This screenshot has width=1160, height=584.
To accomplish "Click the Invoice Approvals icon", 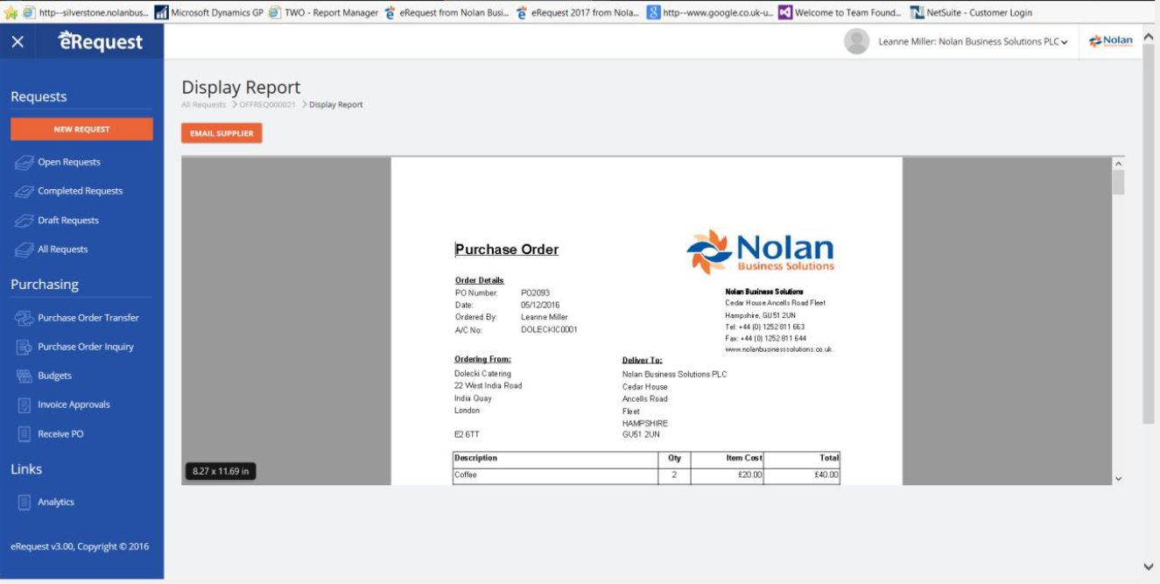I will [25, 405].
